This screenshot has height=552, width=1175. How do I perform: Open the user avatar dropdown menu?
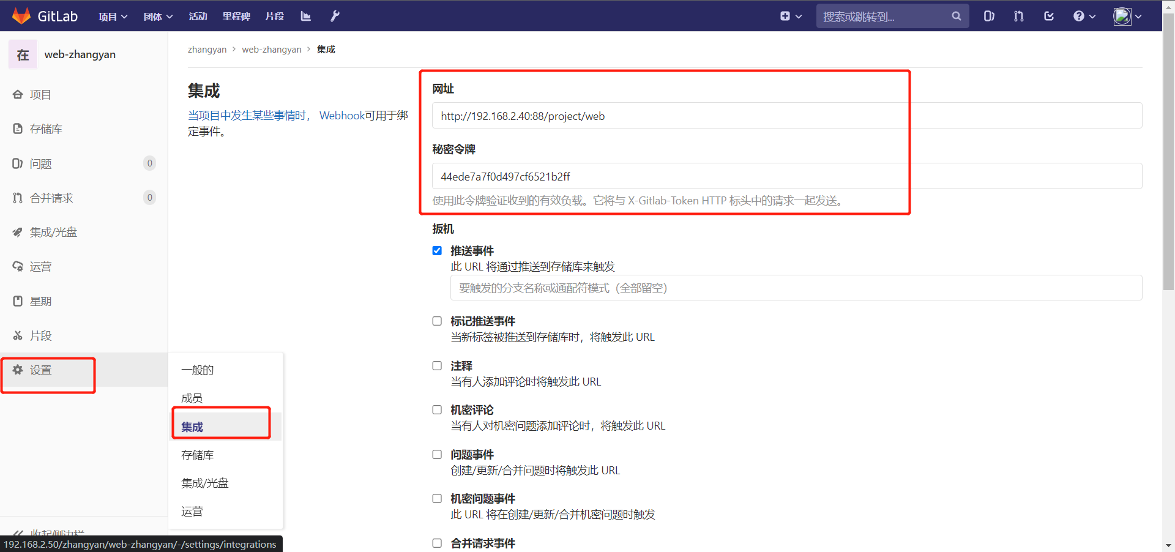click(x=1127, y=16)
